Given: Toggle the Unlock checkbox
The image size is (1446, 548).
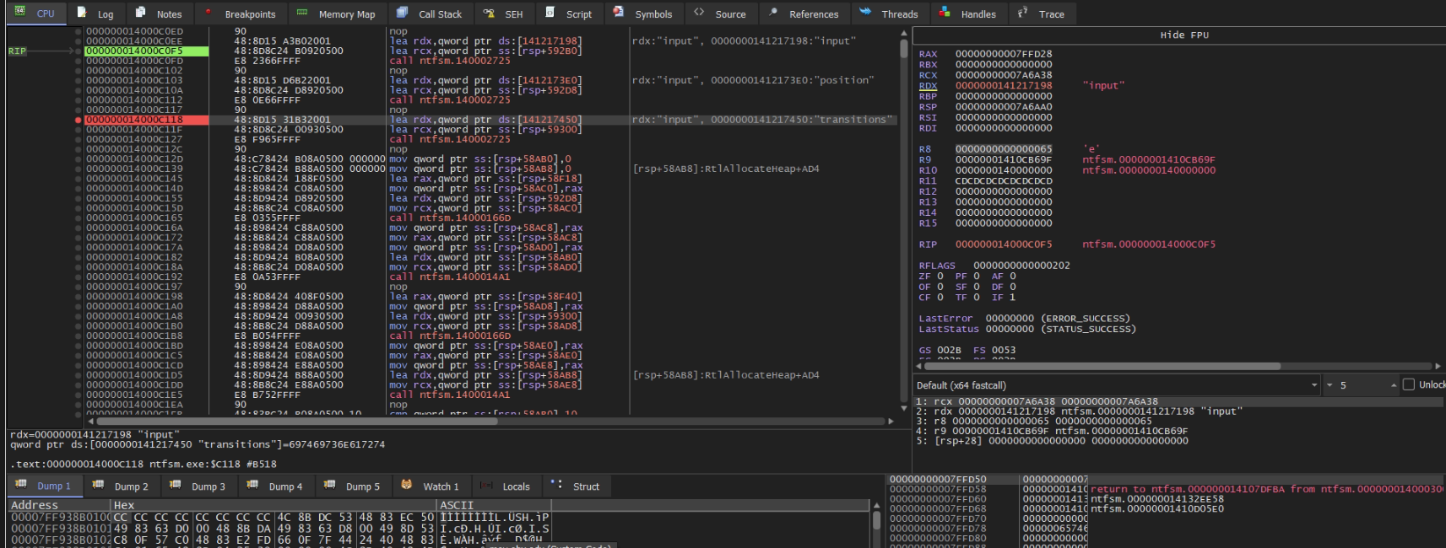Looking at the screenshot, I should pyautogui.click(x=1408, y=384).
